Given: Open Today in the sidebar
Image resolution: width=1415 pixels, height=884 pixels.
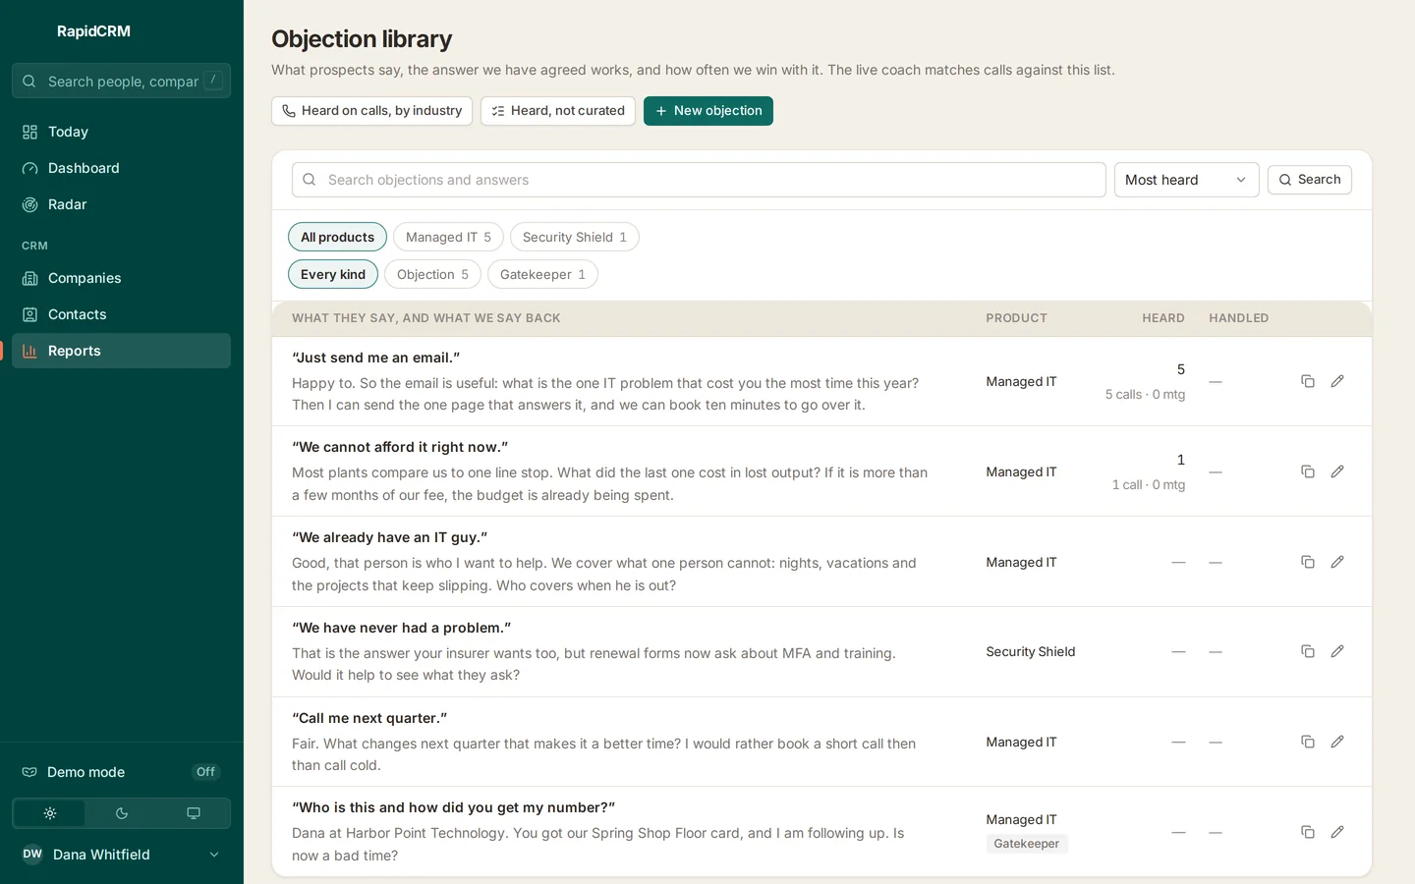Looking at the screenshot, I should point(122,132).
